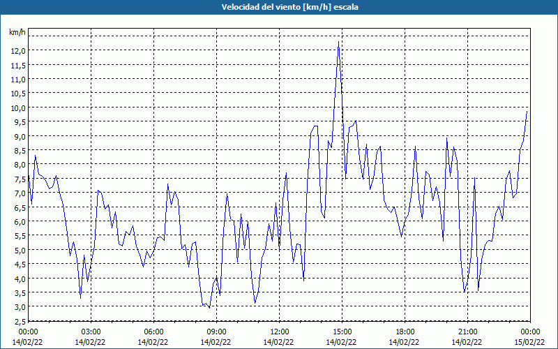Click the wind speed peak above 12,0
Screen dimensions: 558x349
[338, 42]
